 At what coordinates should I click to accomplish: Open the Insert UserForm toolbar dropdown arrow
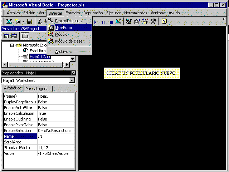click(23, 22)
